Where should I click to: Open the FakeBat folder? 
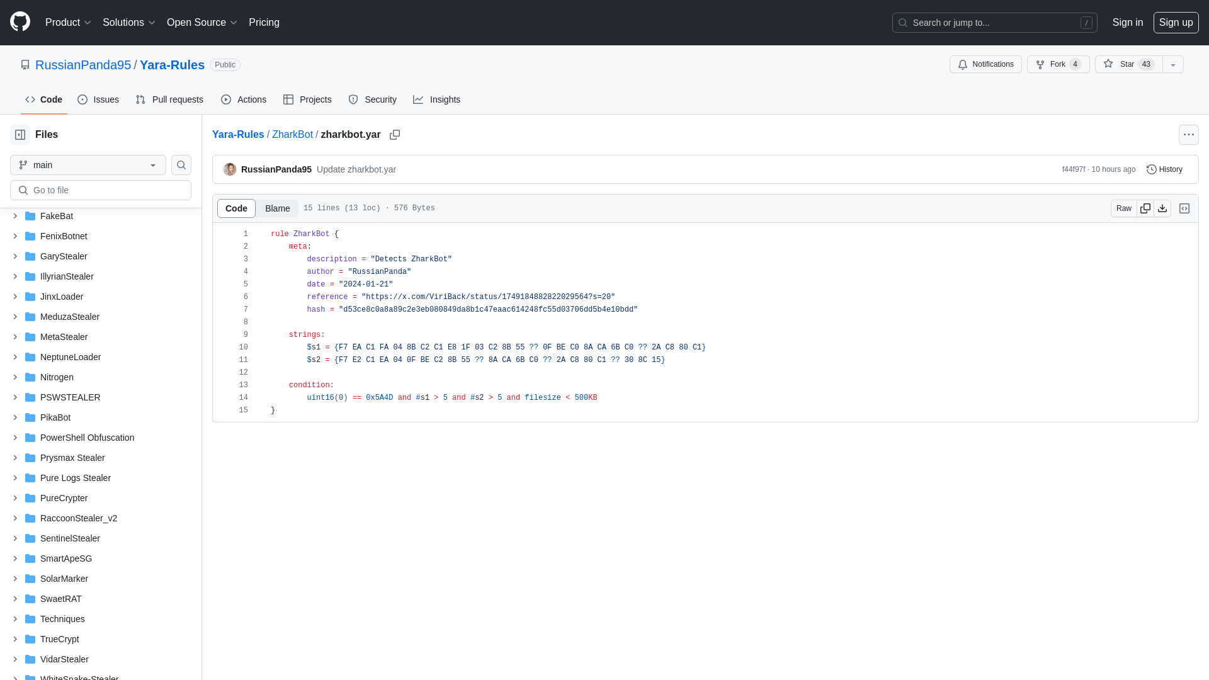57,216
